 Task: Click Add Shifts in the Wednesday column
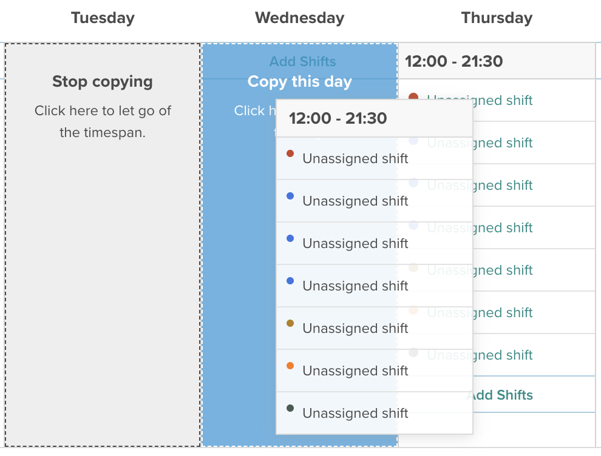(x=302, y=61)
